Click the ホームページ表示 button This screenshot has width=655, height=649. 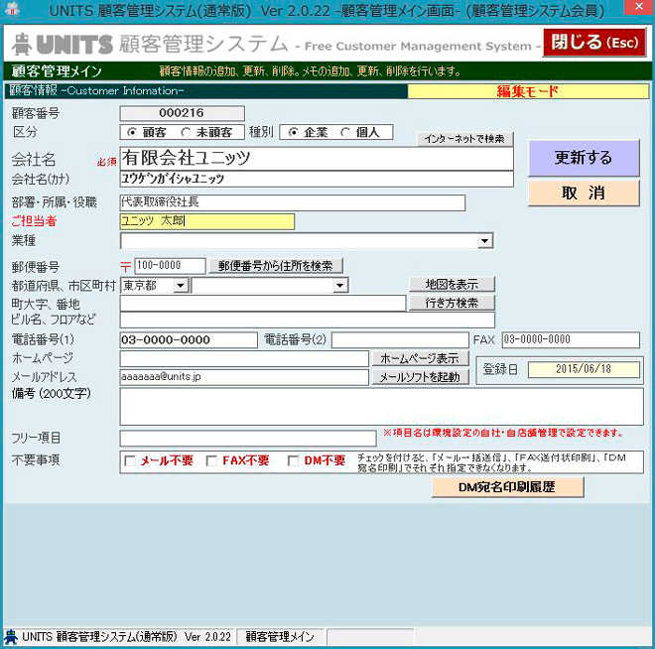click(x=420, y=358)
